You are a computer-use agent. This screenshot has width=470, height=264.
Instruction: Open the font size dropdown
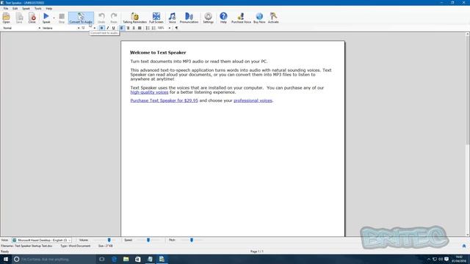pos(95,28)
